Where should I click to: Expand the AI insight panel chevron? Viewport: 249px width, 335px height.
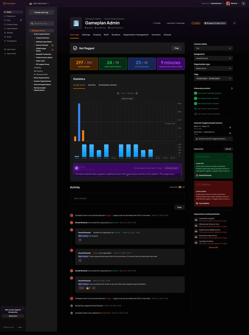[x=127, y=175]
